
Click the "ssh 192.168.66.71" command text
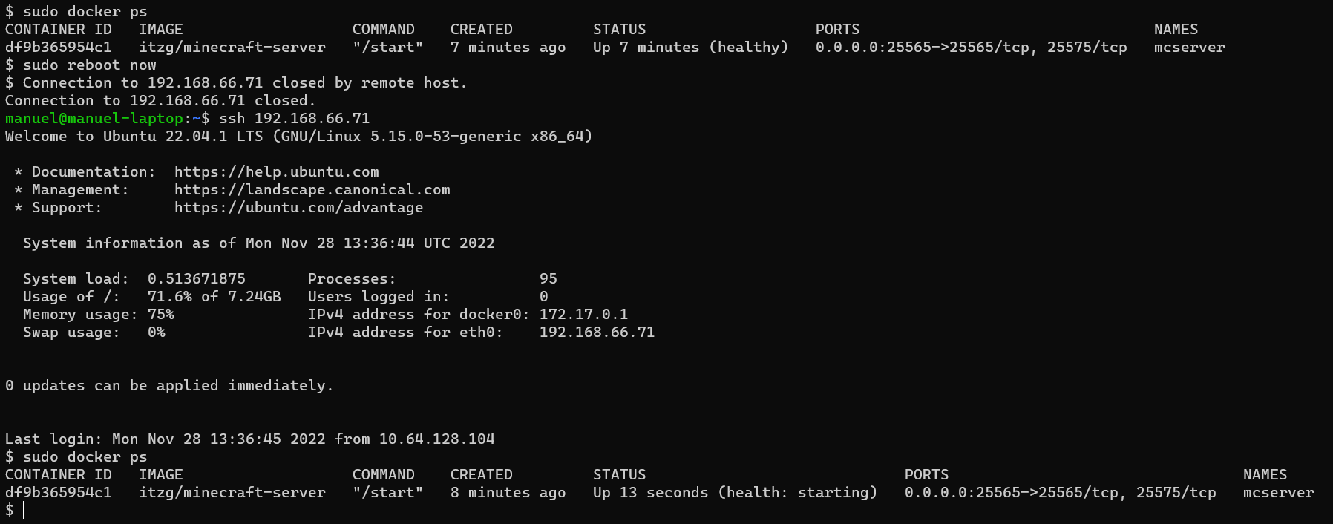[x=294, y=119]
